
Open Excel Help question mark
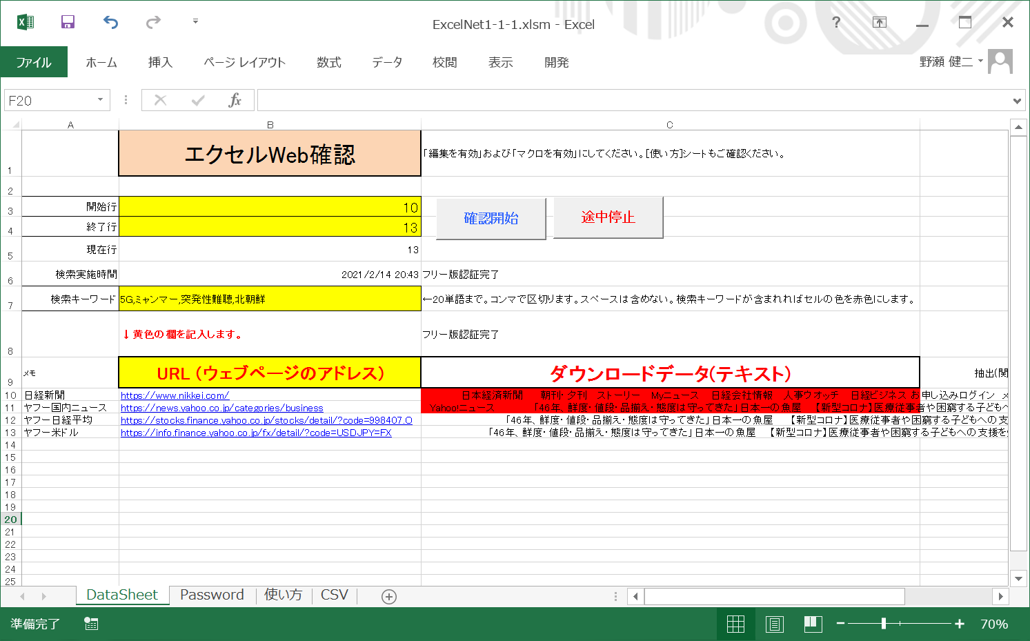tap(836, 22)
